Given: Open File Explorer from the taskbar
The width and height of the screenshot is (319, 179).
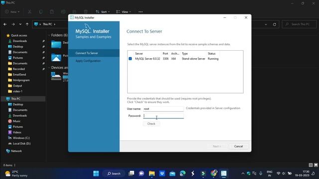Looking at the screenshot, I should click(x=152, y=174).
